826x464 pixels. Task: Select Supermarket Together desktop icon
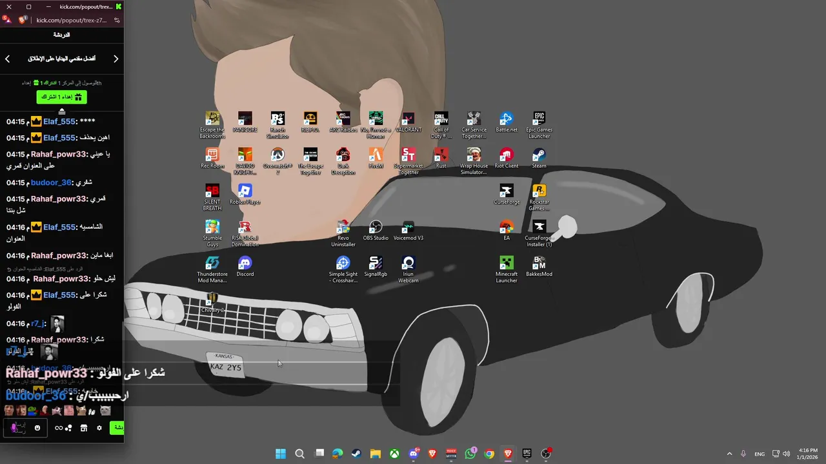(x=408, y=161)
